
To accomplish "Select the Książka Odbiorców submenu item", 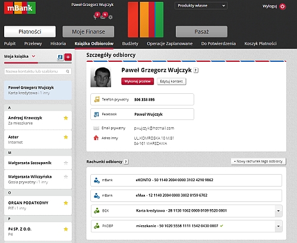I will click(x=94, y=43).
